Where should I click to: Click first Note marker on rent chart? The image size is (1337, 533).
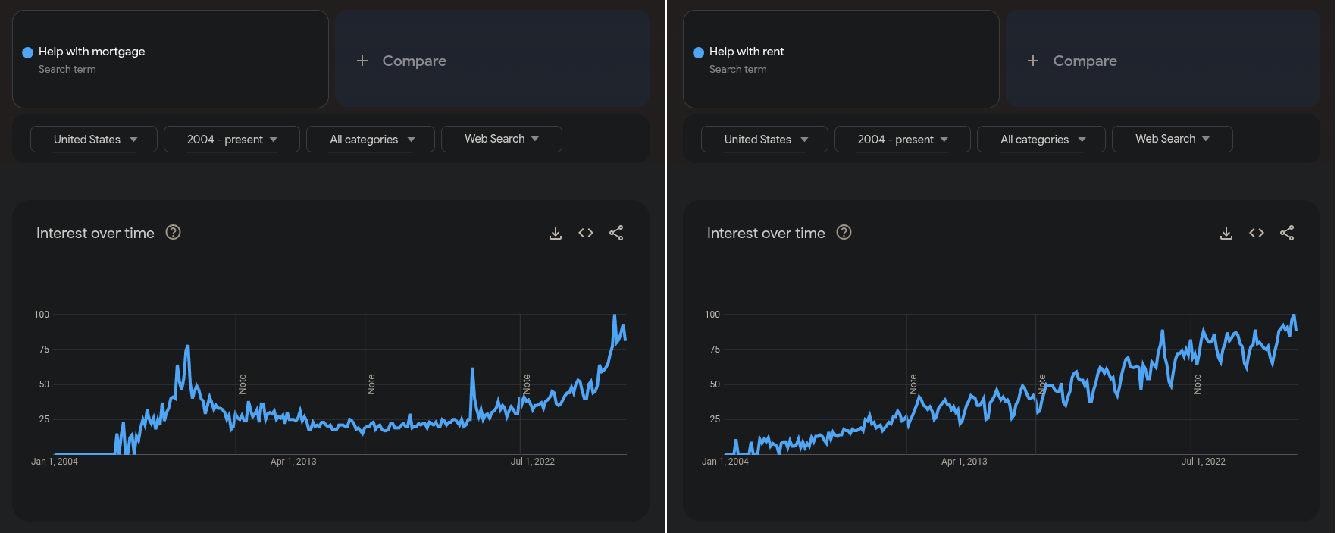point(913,384)
